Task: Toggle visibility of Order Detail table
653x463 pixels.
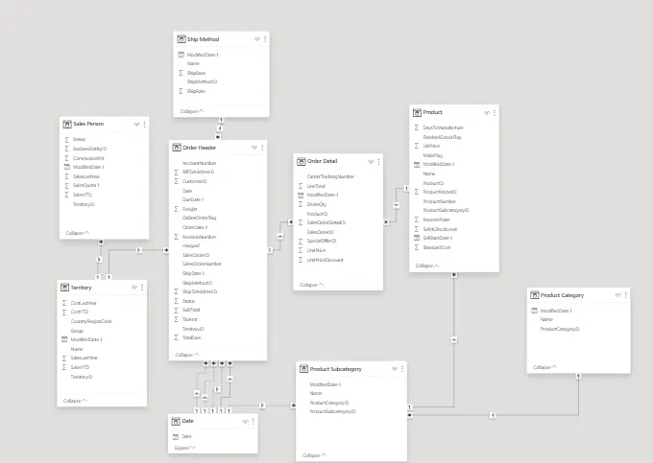Action: click(x=371, y=162)
